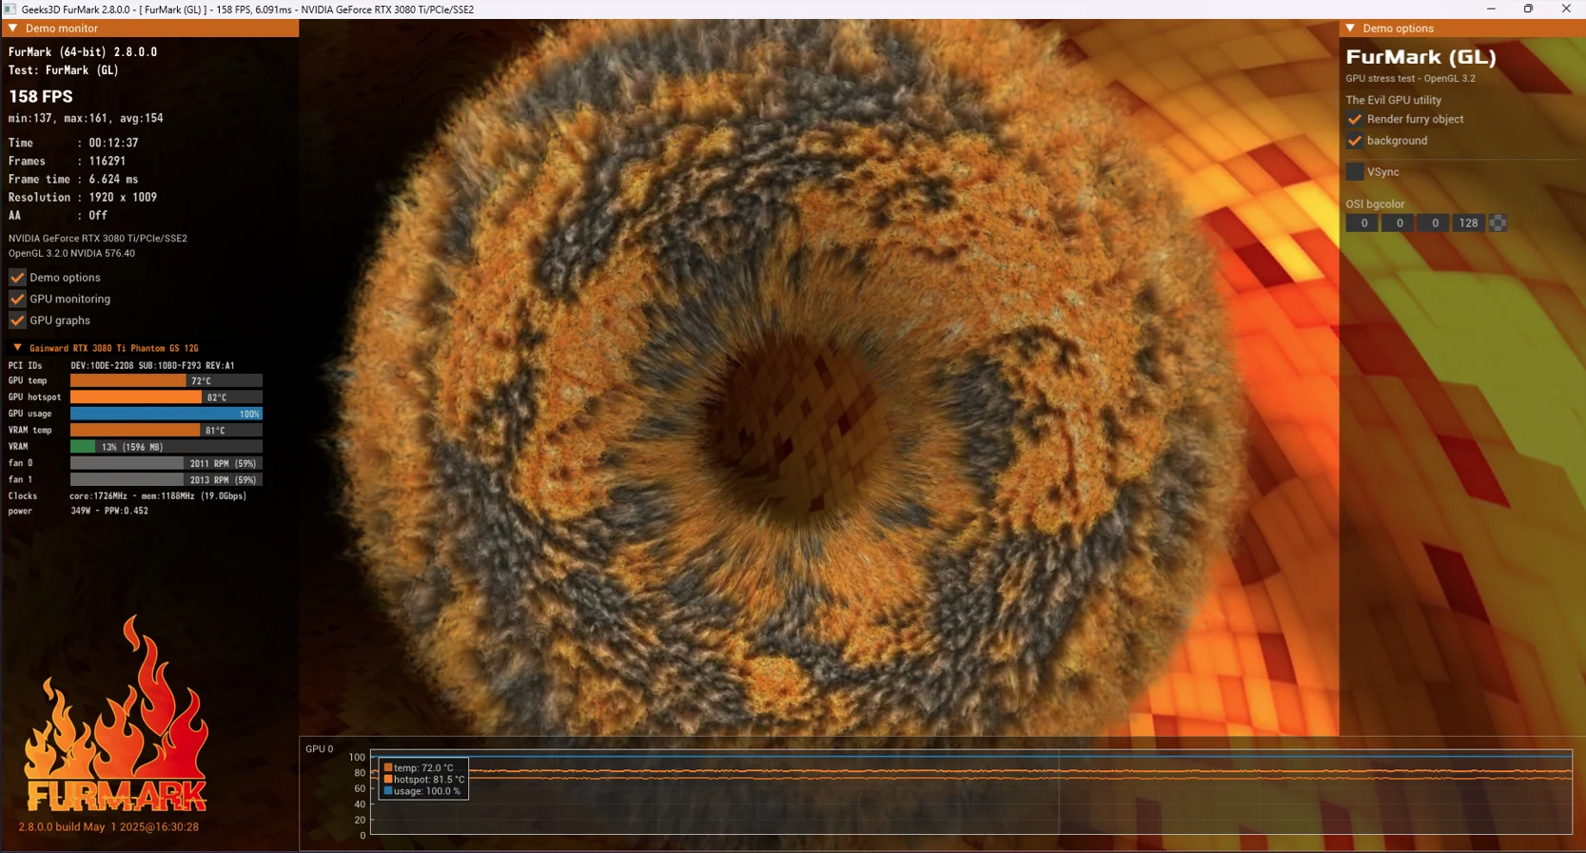Click the "min:137, max:161, avg:154" line

click(86, 119)
